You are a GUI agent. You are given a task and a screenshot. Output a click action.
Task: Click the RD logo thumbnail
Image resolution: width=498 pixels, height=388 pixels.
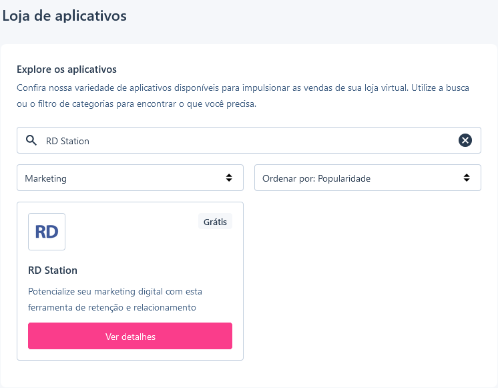click(47, 232)
